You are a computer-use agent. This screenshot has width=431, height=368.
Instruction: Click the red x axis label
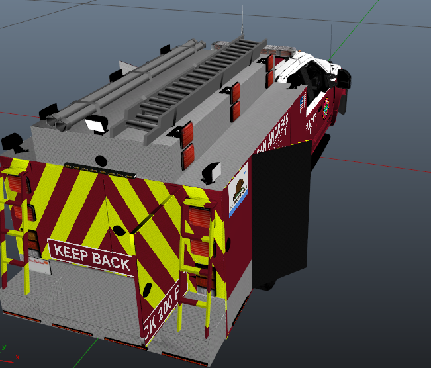point(18,357)
